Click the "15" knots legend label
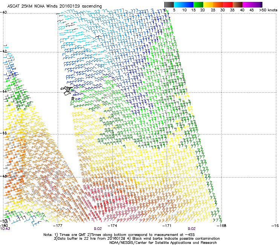 [193, 10]
